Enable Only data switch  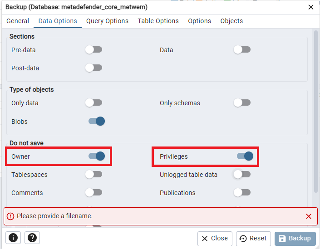[x=94, y=103]
